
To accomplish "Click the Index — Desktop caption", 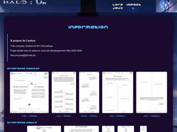I will click(29, 116).
